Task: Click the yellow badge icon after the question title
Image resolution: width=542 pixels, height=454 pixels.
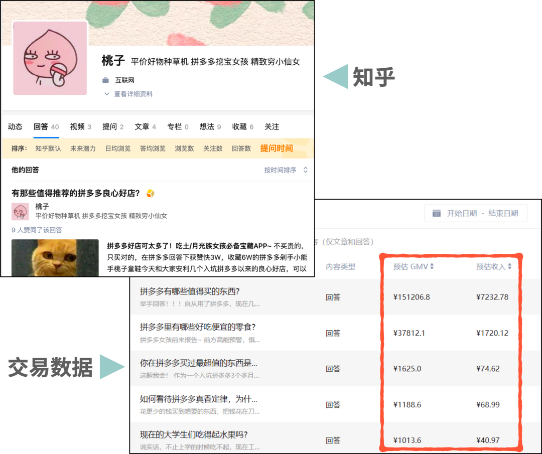Action: pyautogui.click(x=151, y=193)
